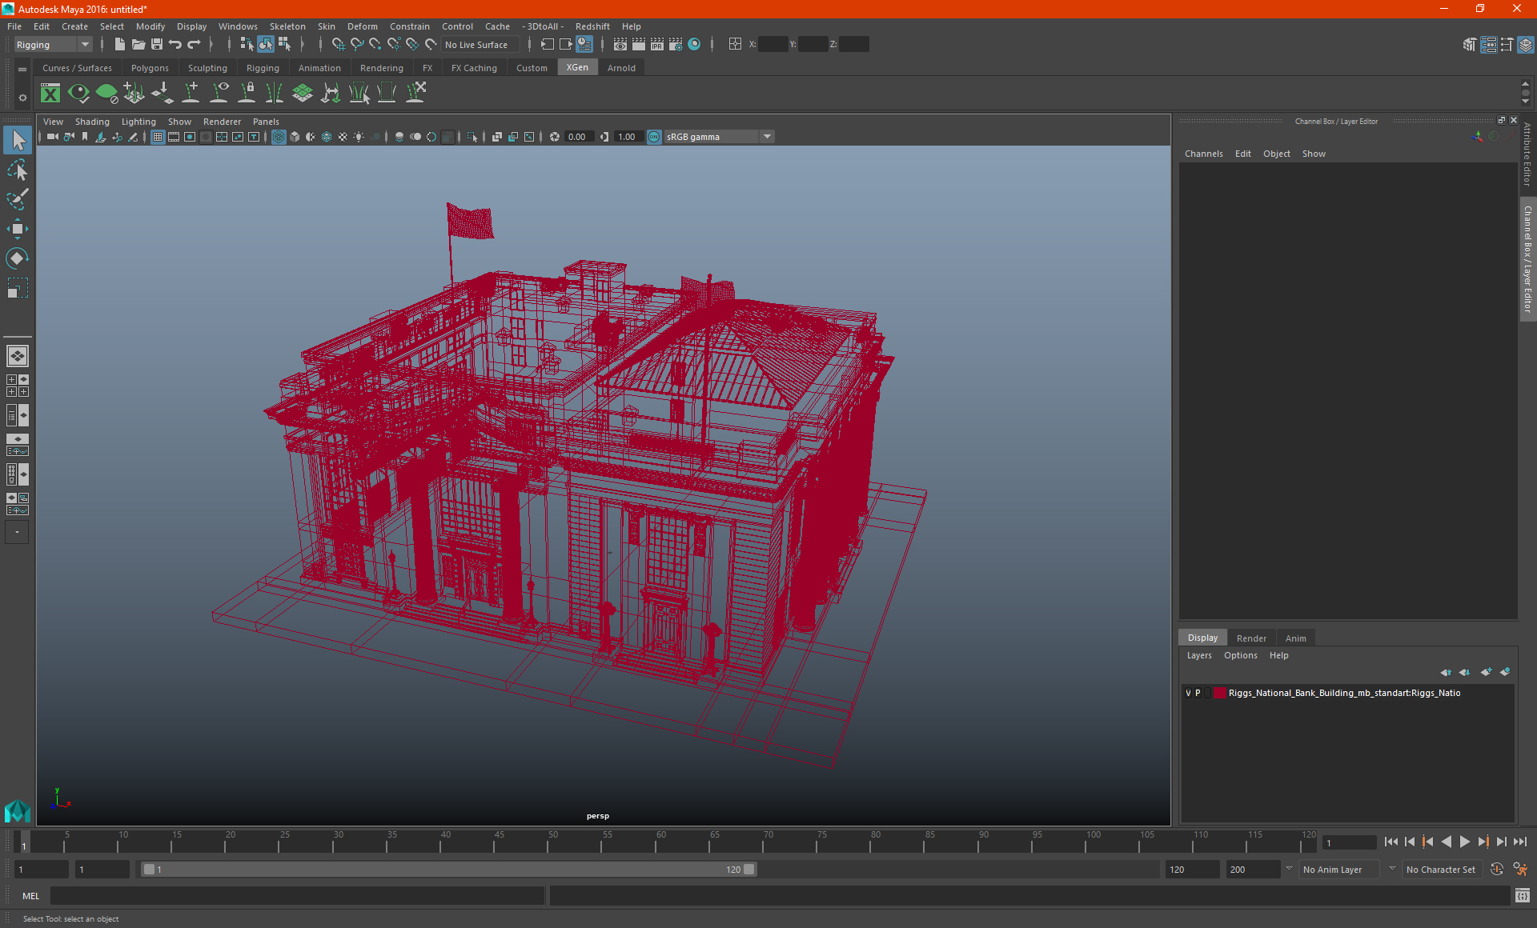Open the Skeleton menu

pyautogui.click(x=287, y=26)
